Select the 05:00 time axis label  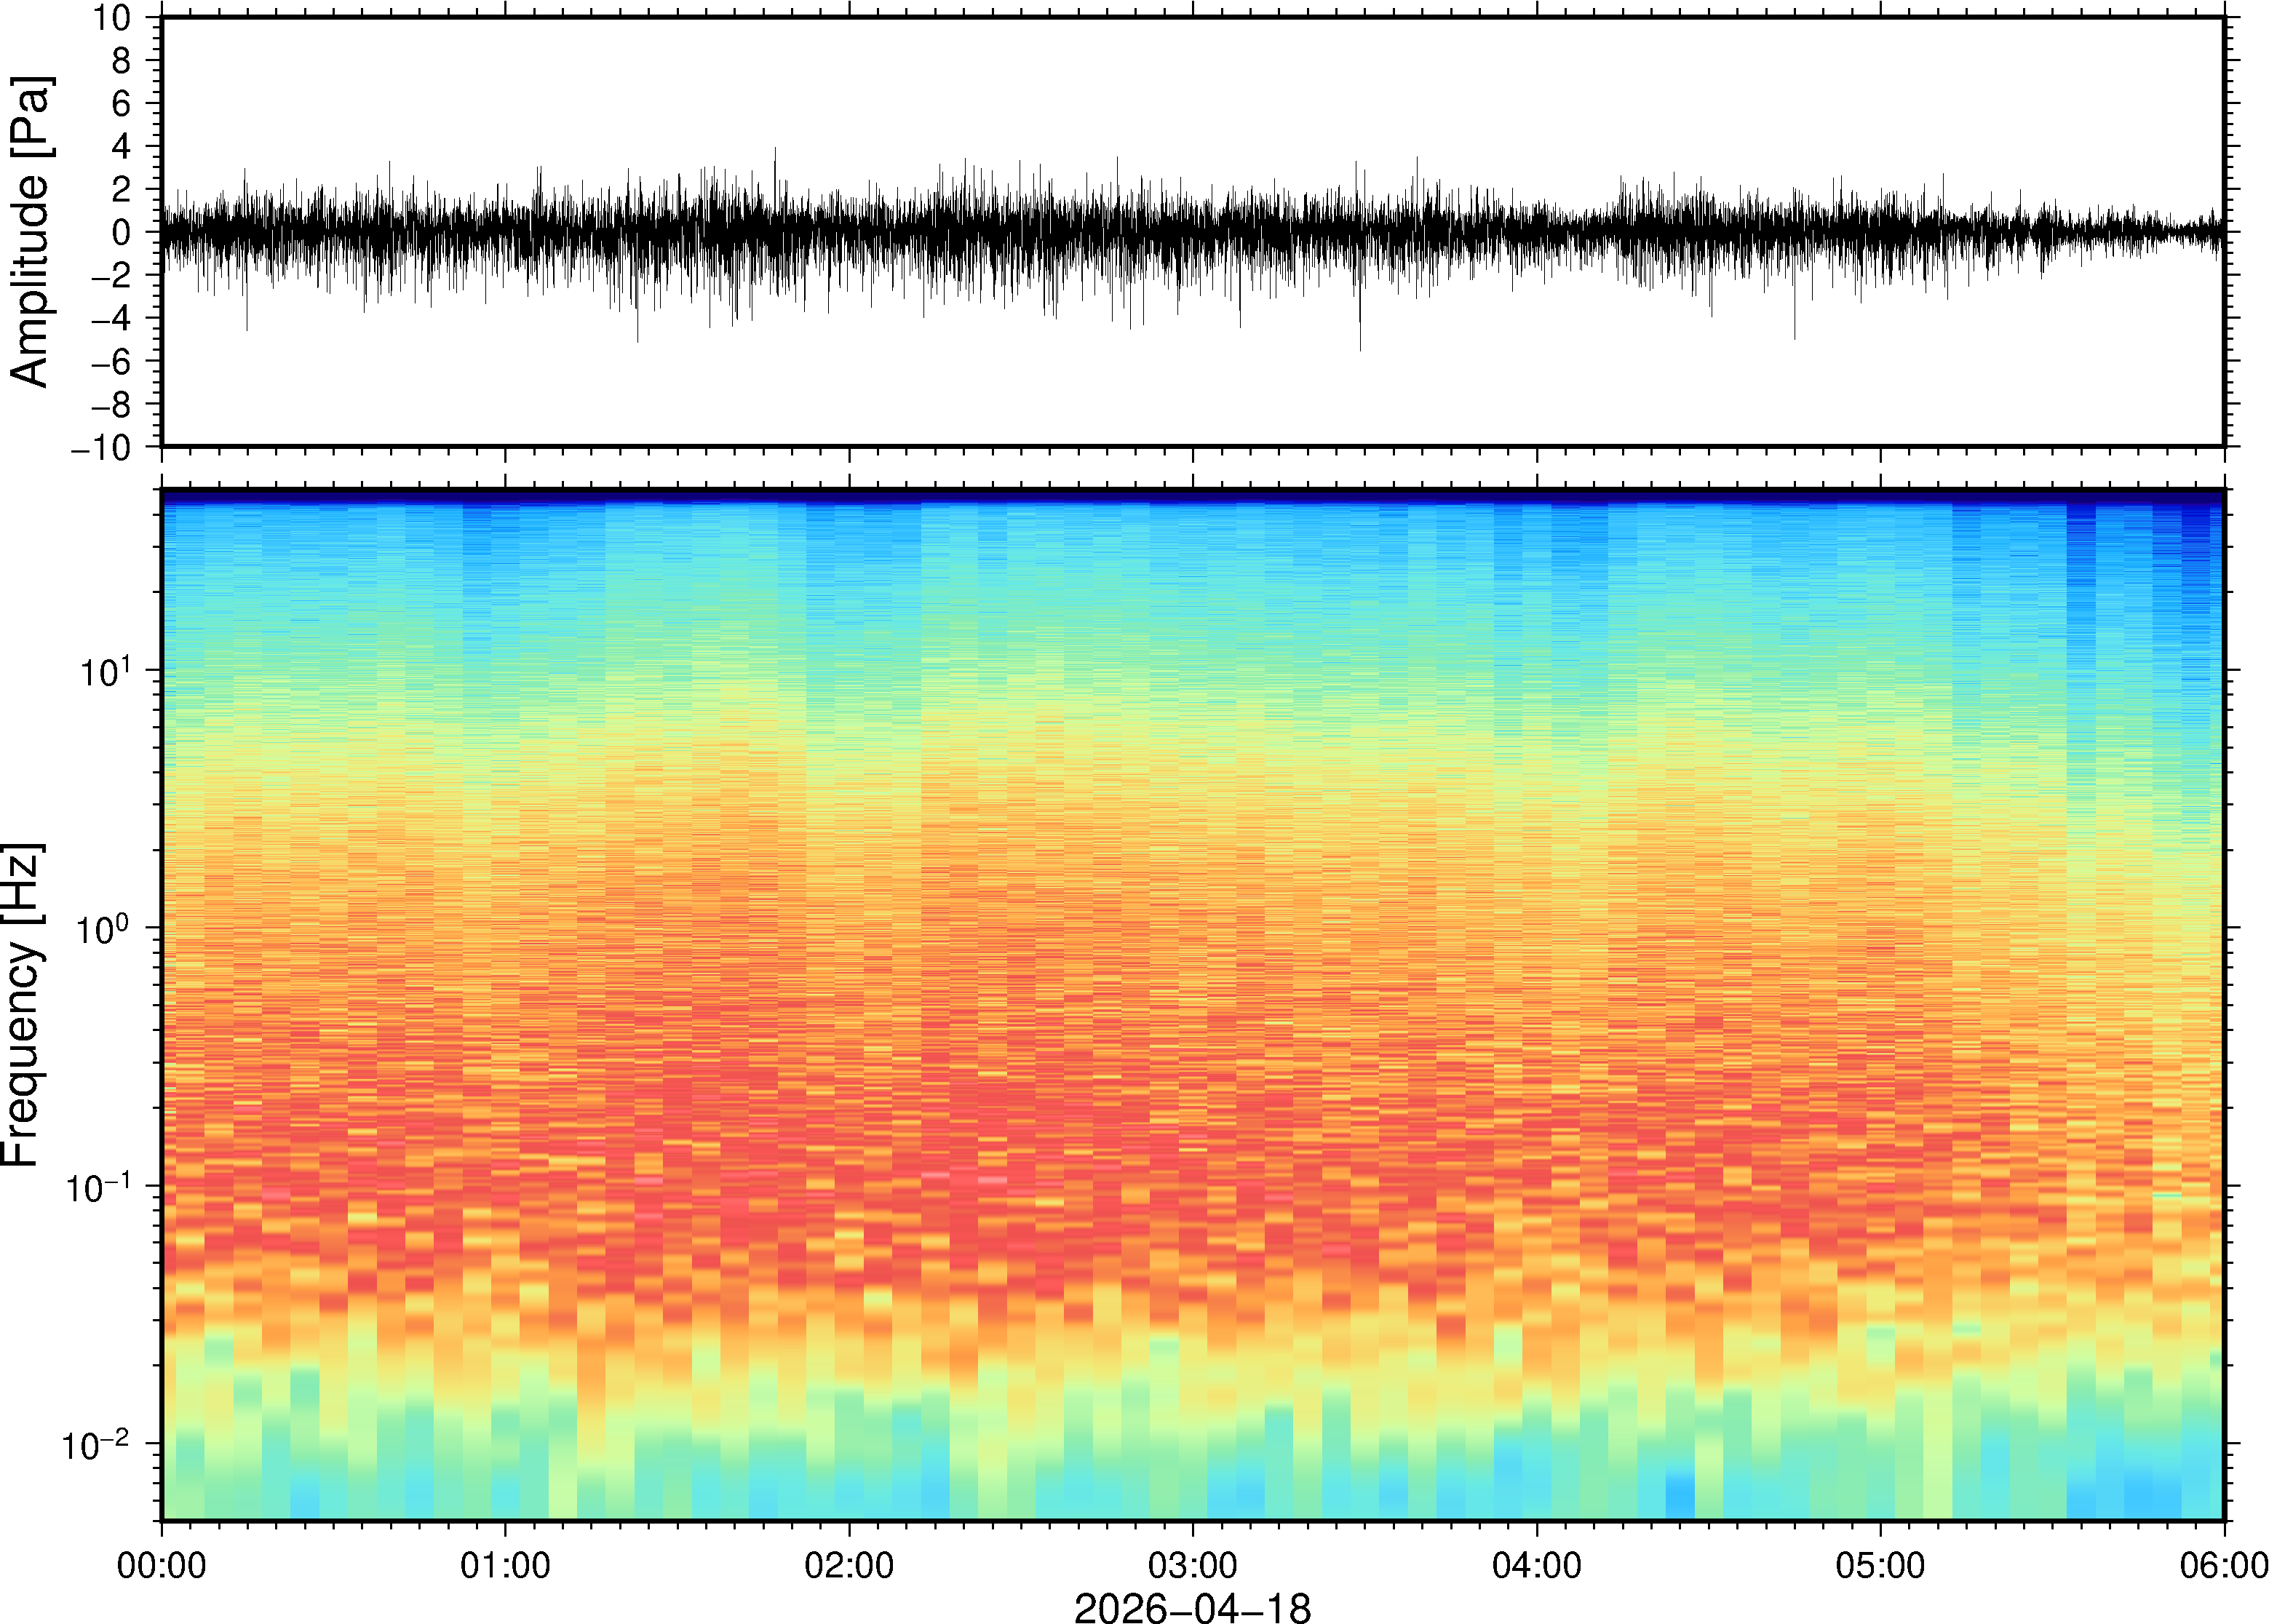[1879, 1564]
